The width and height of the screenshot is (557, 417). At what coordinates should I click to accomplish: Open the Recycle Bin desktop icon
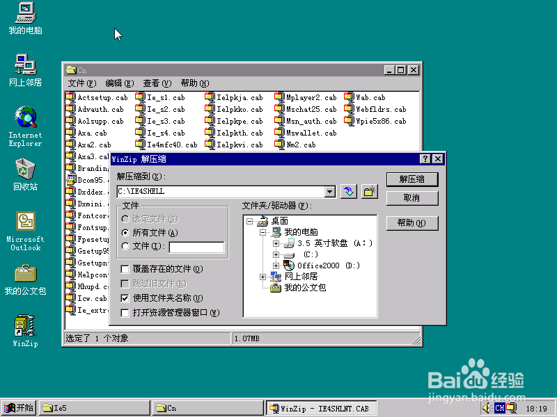click(x=26, y=174)
